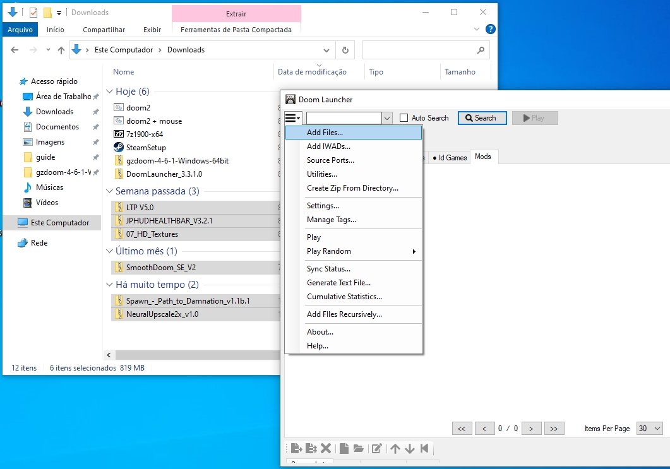Select gzdoom-4-6-1-Windows-64bit archive
The width and height of the screenshot is (670, 469).
177,160
